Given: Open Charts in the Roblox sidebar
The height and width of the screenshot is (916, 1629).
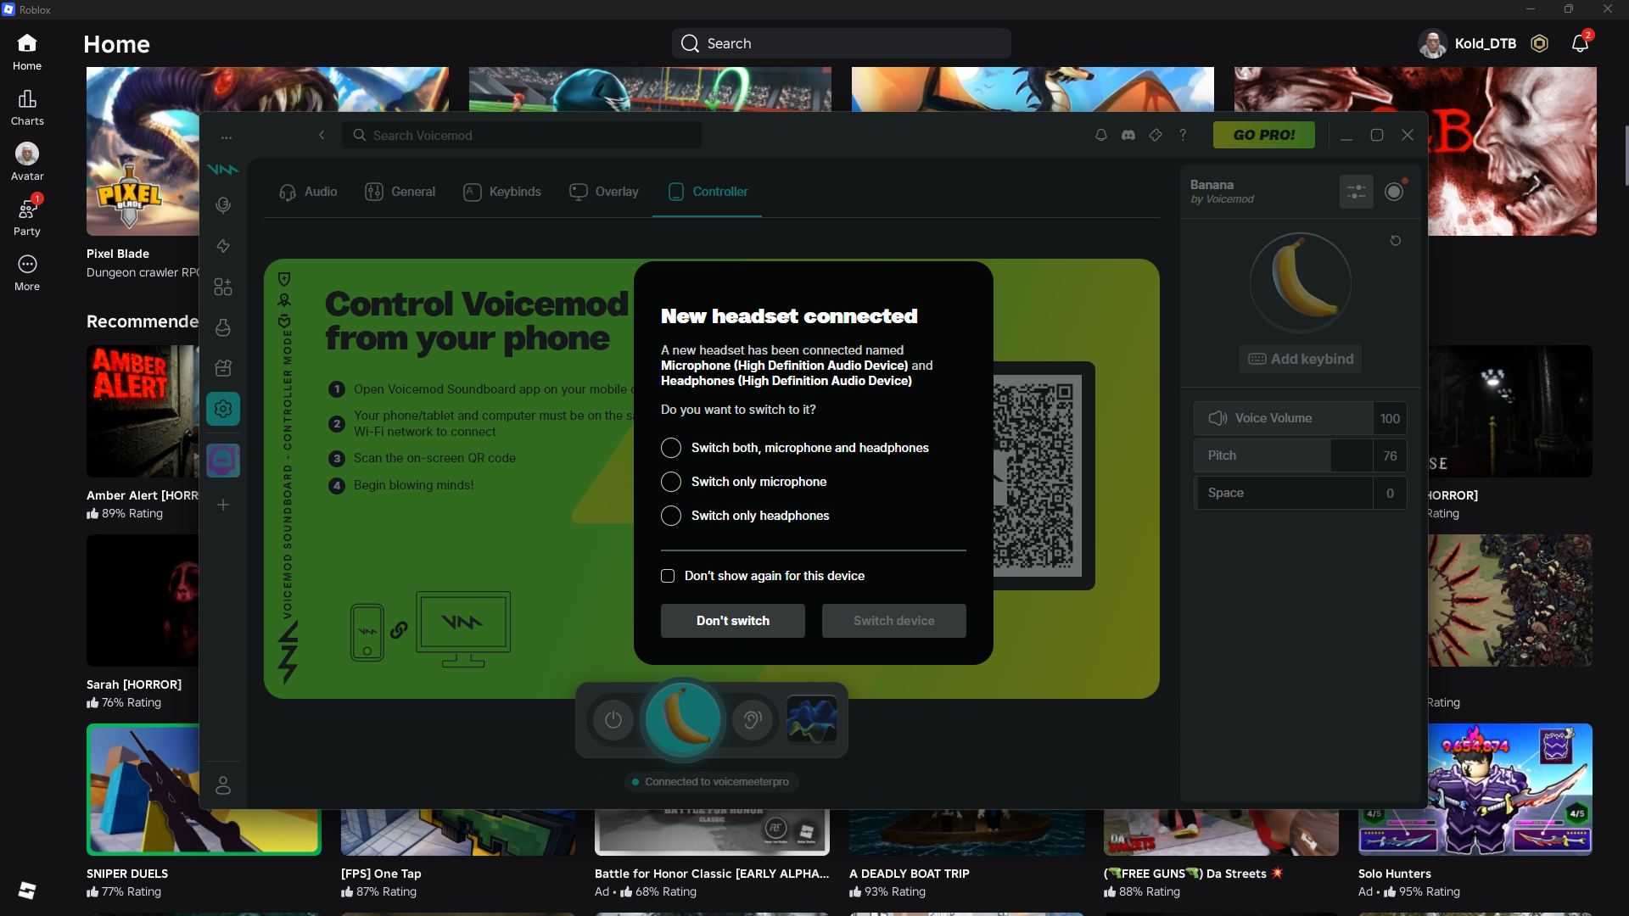Looking at the screenshot, I should (27, 108).
